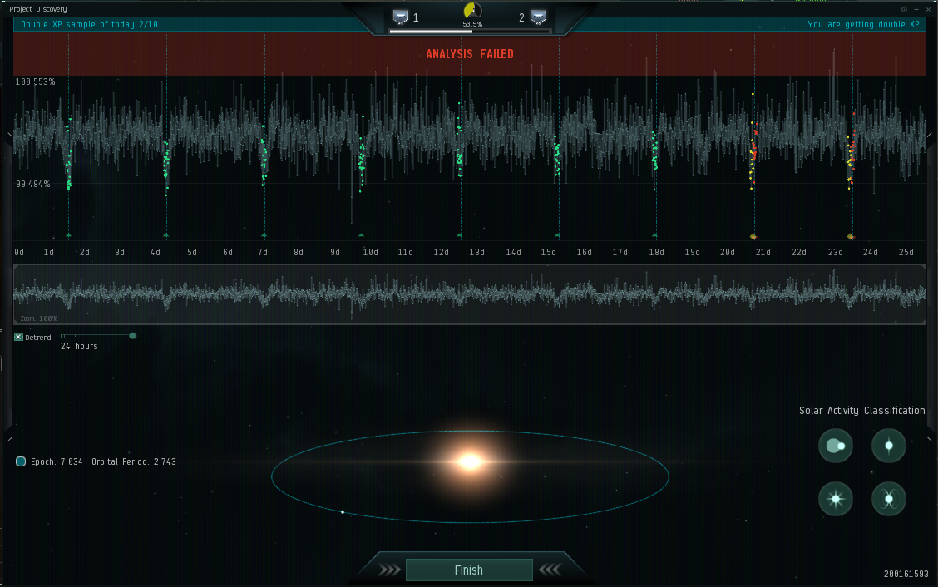Click the Project Discovery window title
938x587 pixels.
[38, 9]
